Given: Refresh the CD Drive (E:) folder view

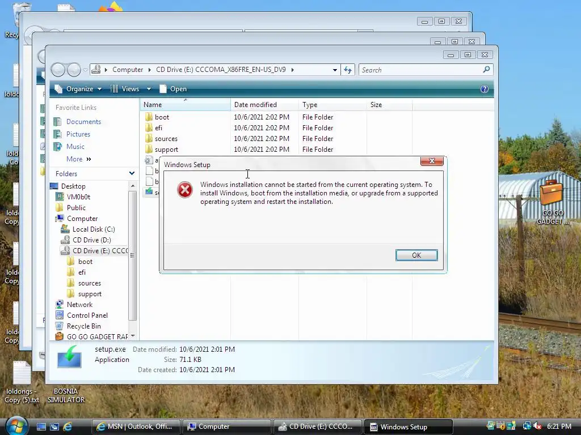Looking at the screenshot, I should click(348, 70).
